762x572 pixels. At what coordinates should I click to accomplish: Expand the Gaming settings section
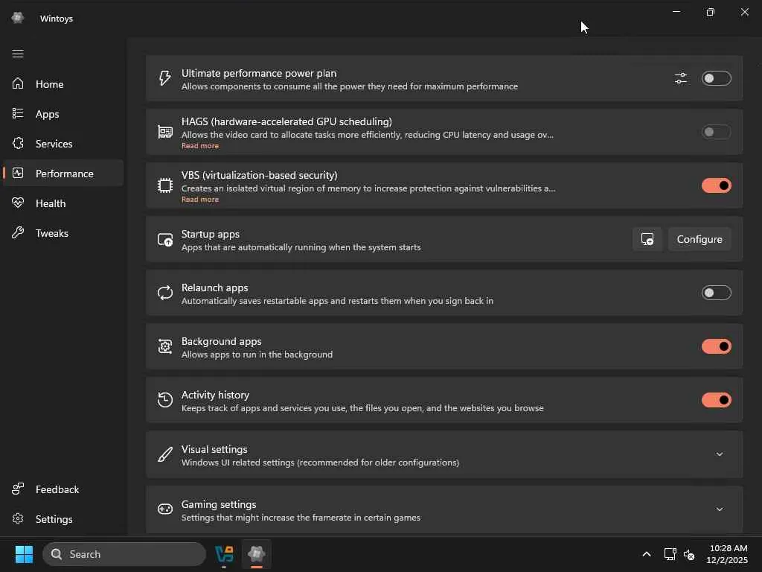pyautogui.click(x=720, y=509)
